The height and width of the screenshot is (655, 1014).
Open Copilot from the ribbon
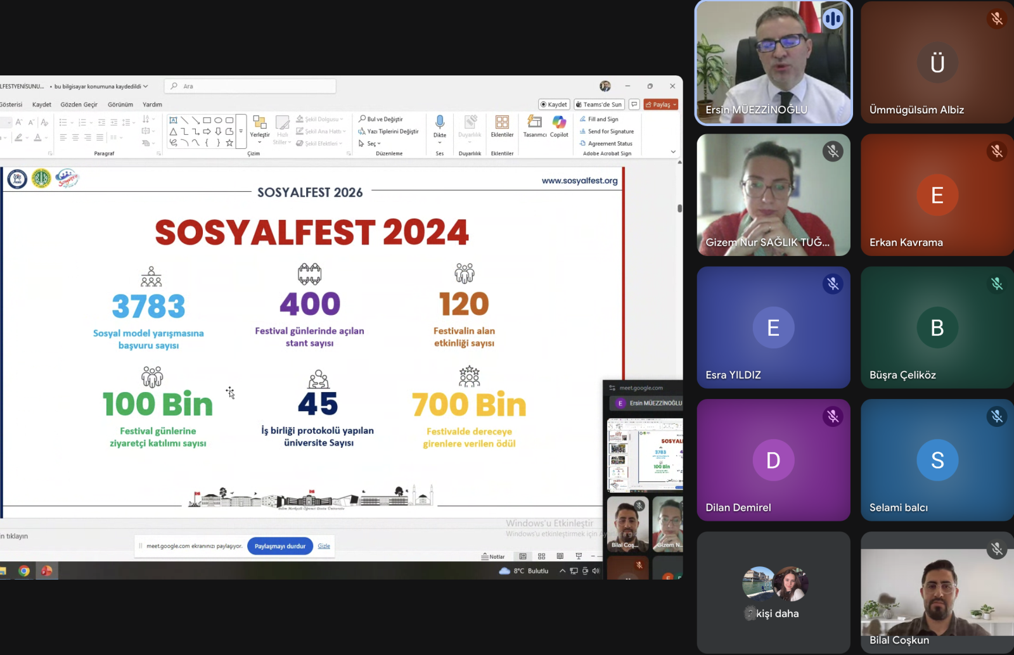coord(559,122)
